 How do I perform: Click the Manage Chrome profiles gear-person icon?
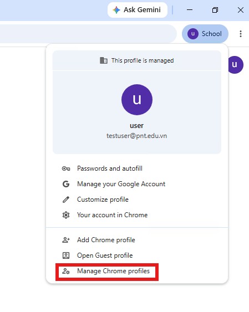click(x=66, y=271)
